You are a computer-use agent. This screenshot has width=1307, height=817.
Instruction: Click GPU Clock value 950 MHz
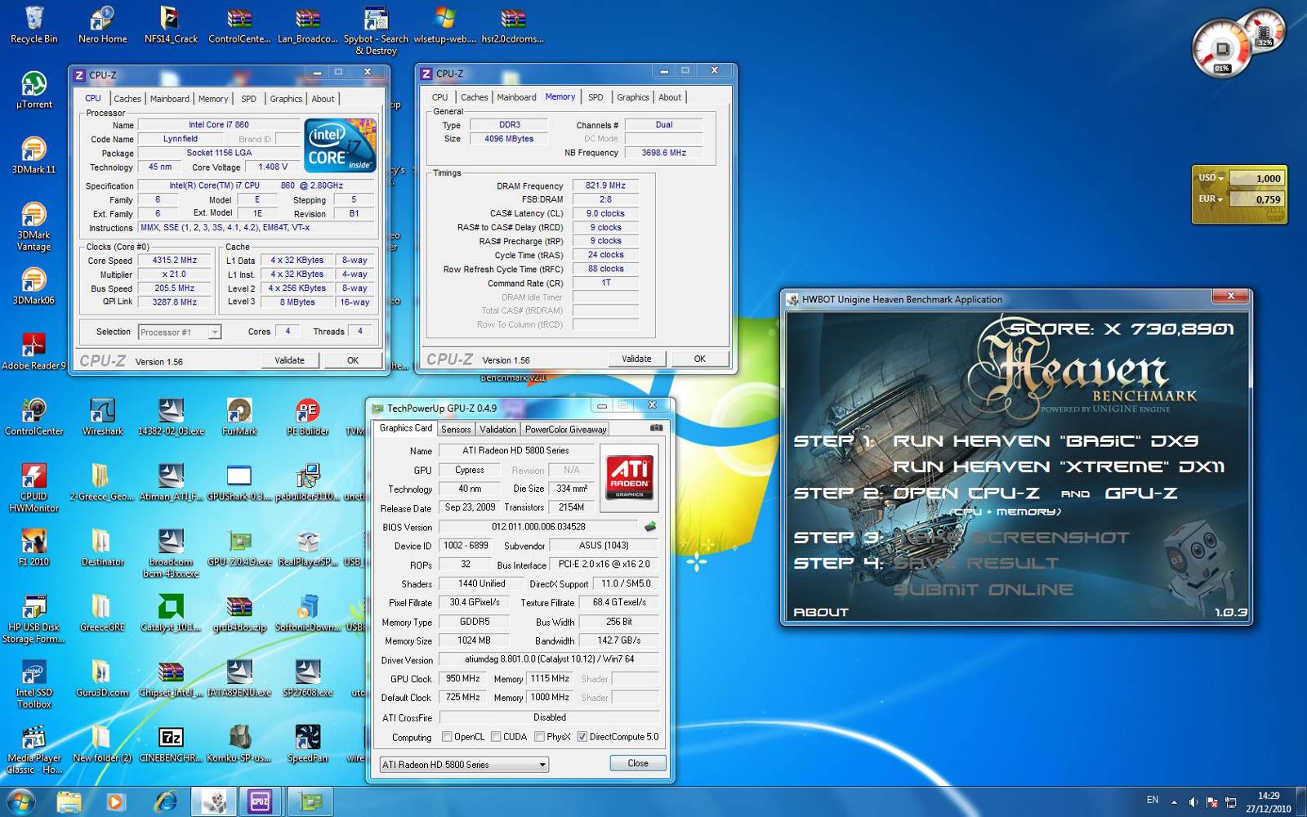[x=462, y=679]
